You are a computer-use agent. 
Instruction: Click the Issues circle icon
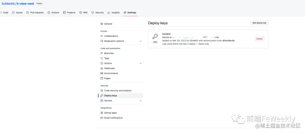tap(13, 12)
